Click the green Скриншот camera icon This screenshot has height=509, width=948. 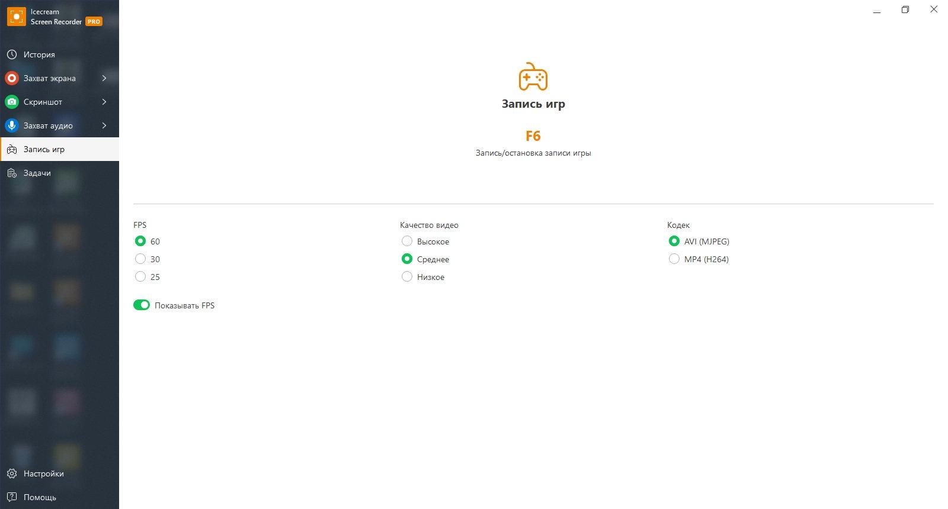coord(12,102)
